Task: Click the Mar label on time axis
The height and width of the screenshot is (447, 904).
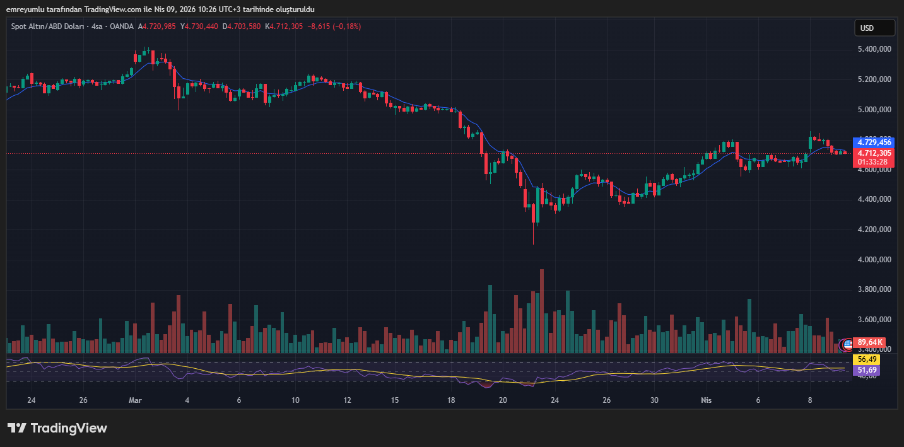Action: pos(135,400)
